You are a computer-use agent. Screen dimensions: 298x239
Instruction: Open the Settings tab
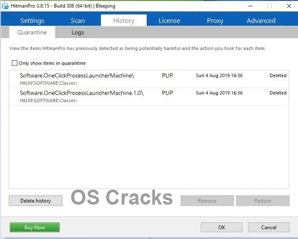[32, 20]
